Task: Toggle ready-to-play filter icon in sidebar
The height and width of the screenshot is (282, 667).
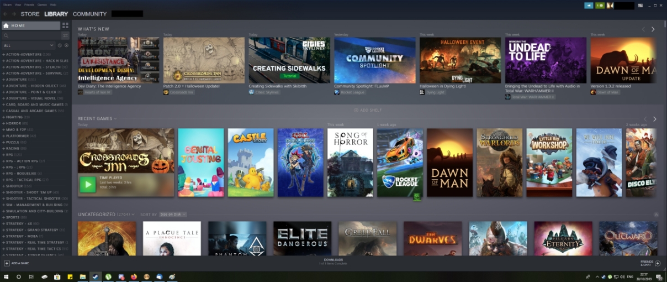Action: coord(66,45)
